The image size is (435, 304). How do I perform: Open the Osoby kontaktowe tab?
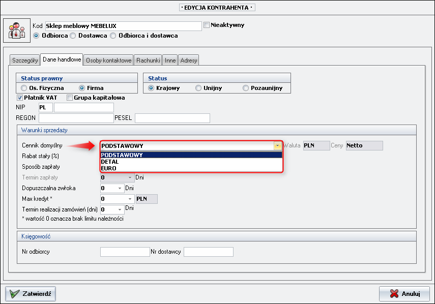[109, 60]
